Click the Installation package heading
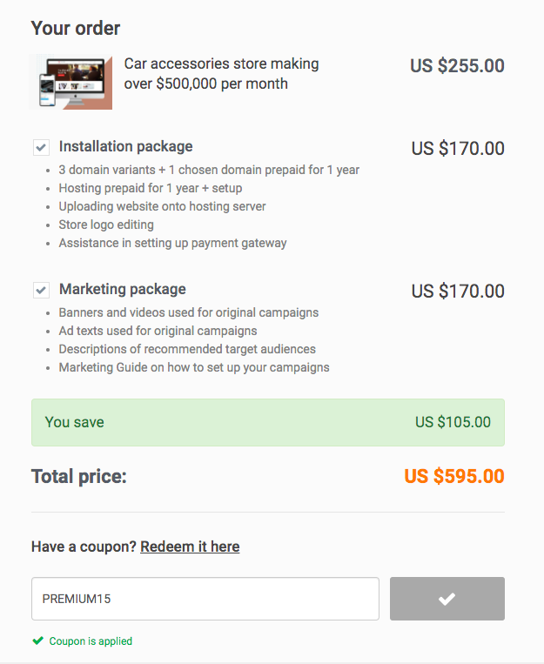The height and width of the screenshot is (664, 544). (x=126, y=146)
